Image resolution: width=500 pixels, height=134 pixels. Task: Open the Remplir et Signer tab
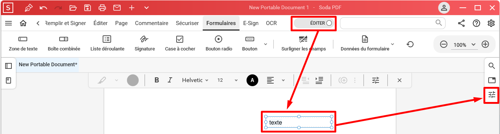pyautogui.click(x=65, y=23)
